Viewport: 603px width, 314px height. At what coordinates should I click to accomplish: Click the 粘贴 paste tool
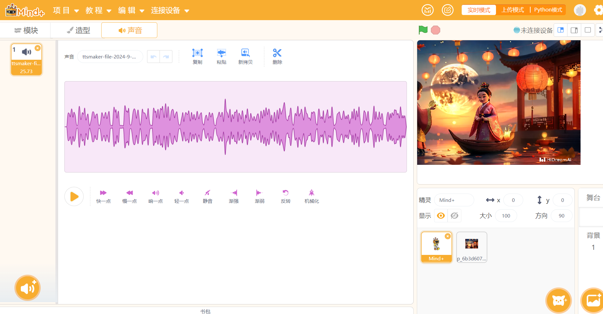tap(221, 57)
